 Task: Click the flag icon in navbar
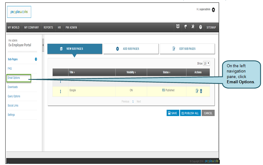pos(186,27)
